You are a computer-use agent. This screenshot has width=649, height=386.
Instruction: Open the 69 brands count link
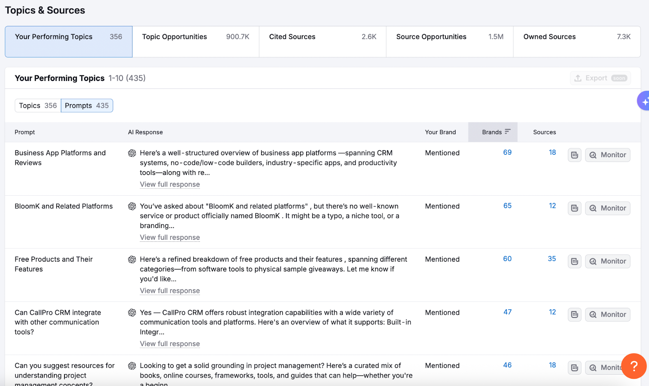[x=507, y=153]
